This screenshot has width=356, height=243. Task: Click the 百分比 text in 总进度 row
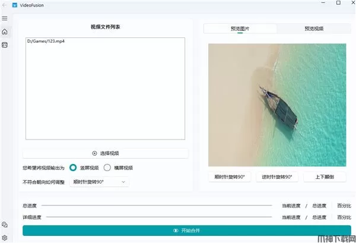click(344, 206)
